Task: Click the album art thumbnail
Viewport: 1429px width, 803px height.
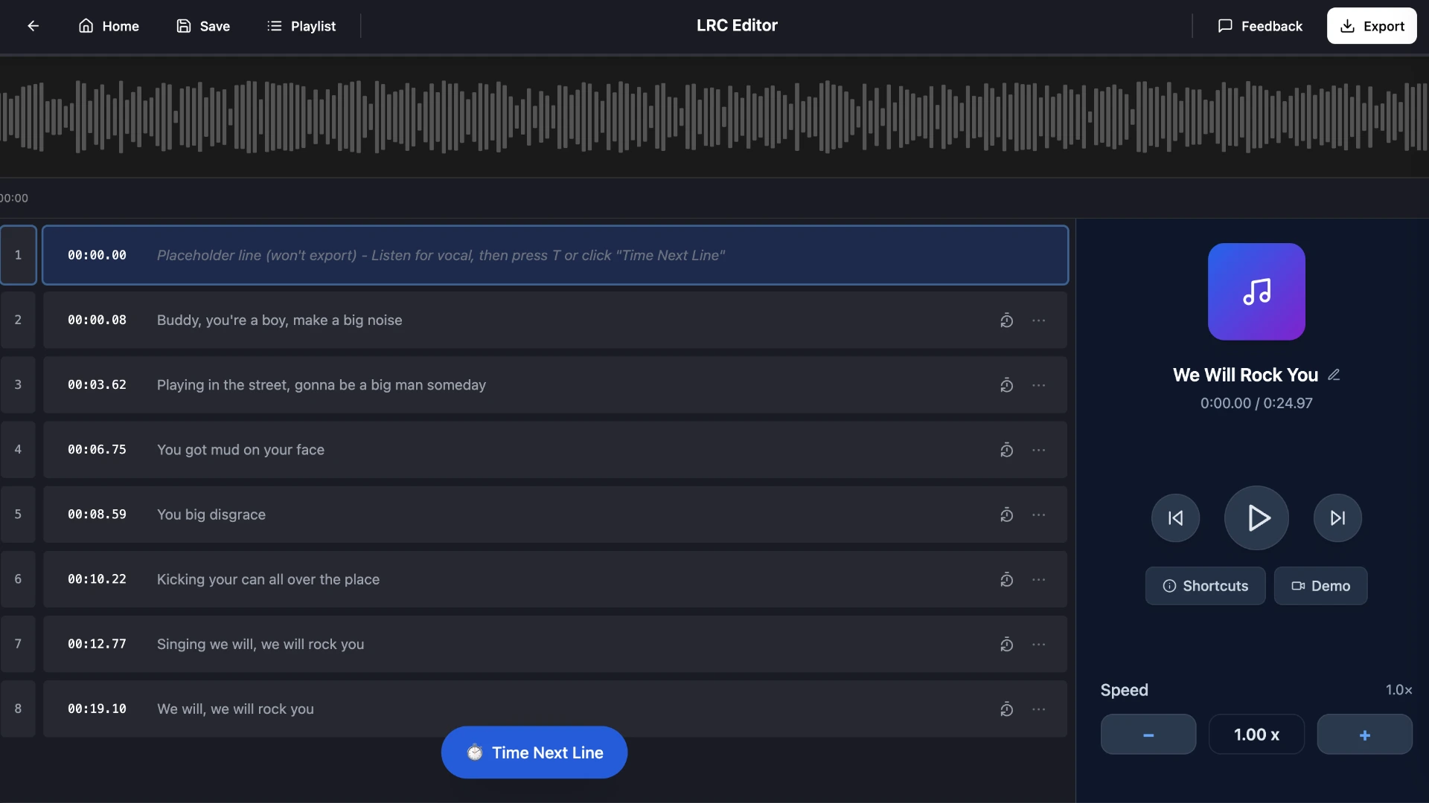Action: coord(1256,291)
